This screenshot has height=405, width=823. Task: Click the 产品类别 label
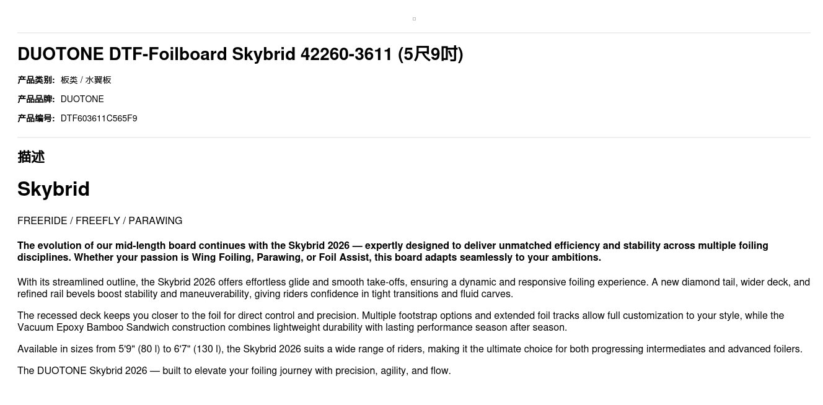[36, 80]
